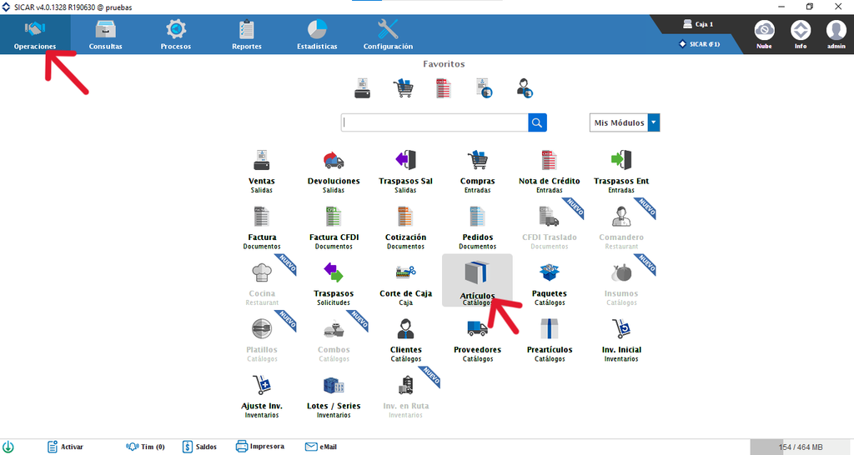Click the green power icon in status bar

tap(8, 447)
